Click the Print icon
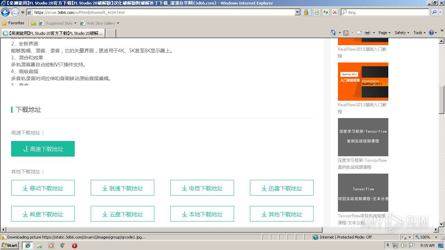The width and height of the screenshot is (445, 250). (x=367, y=33)
